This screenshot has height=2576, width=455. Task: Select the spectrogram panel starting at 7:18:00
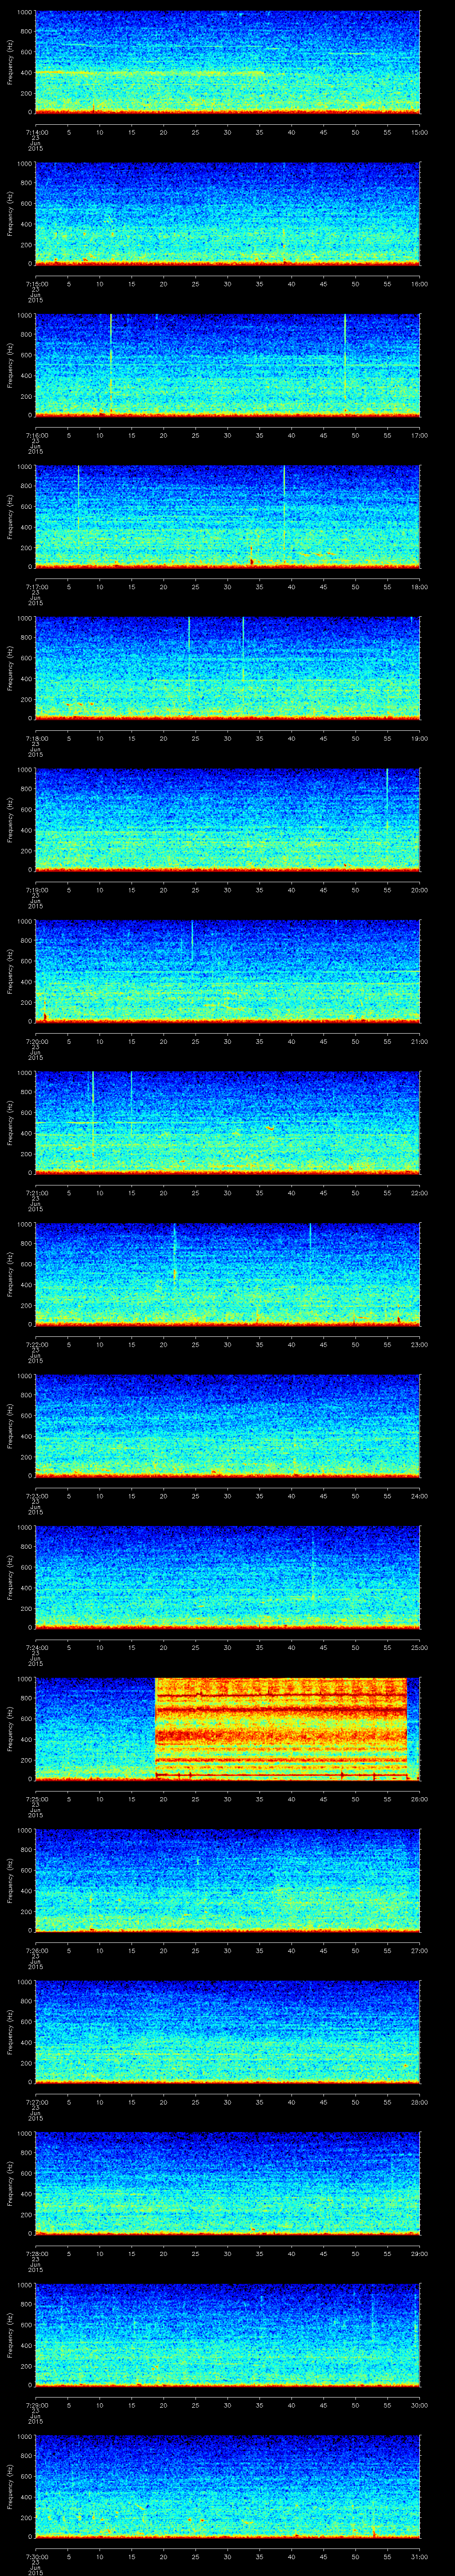pos(227,669)
